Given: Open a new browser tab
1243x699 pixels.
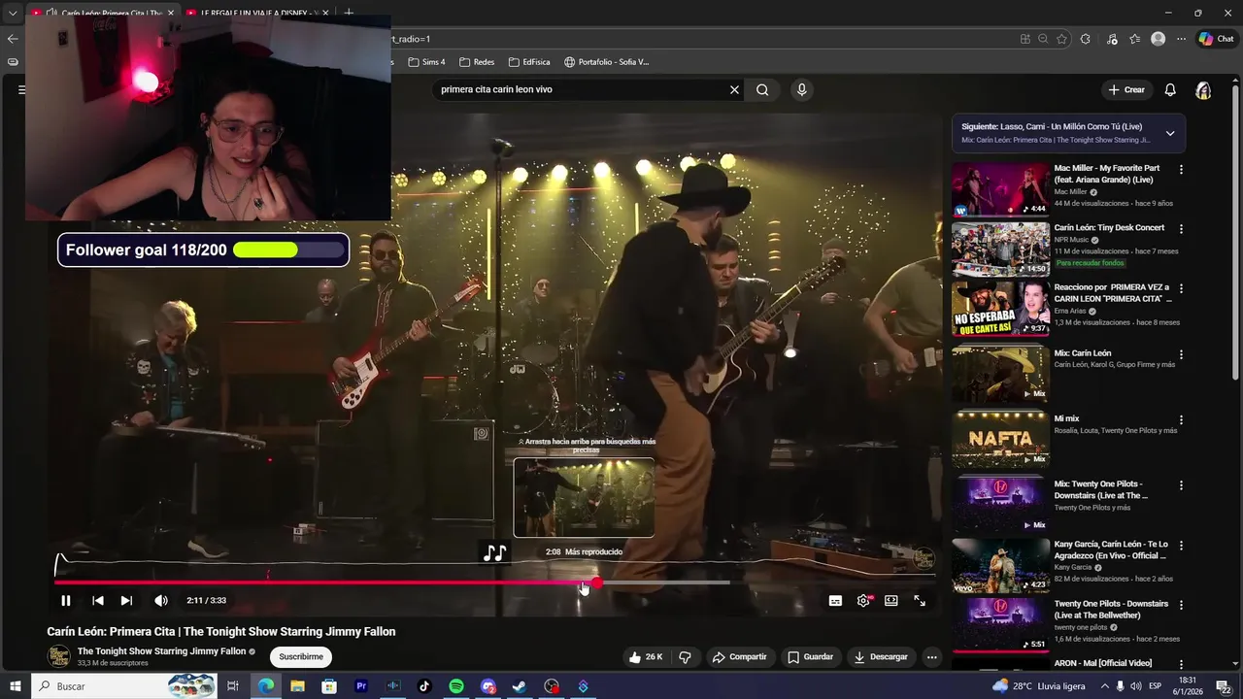Looking at the screenshot, I should pyautogui.click(x=349, y=13).
